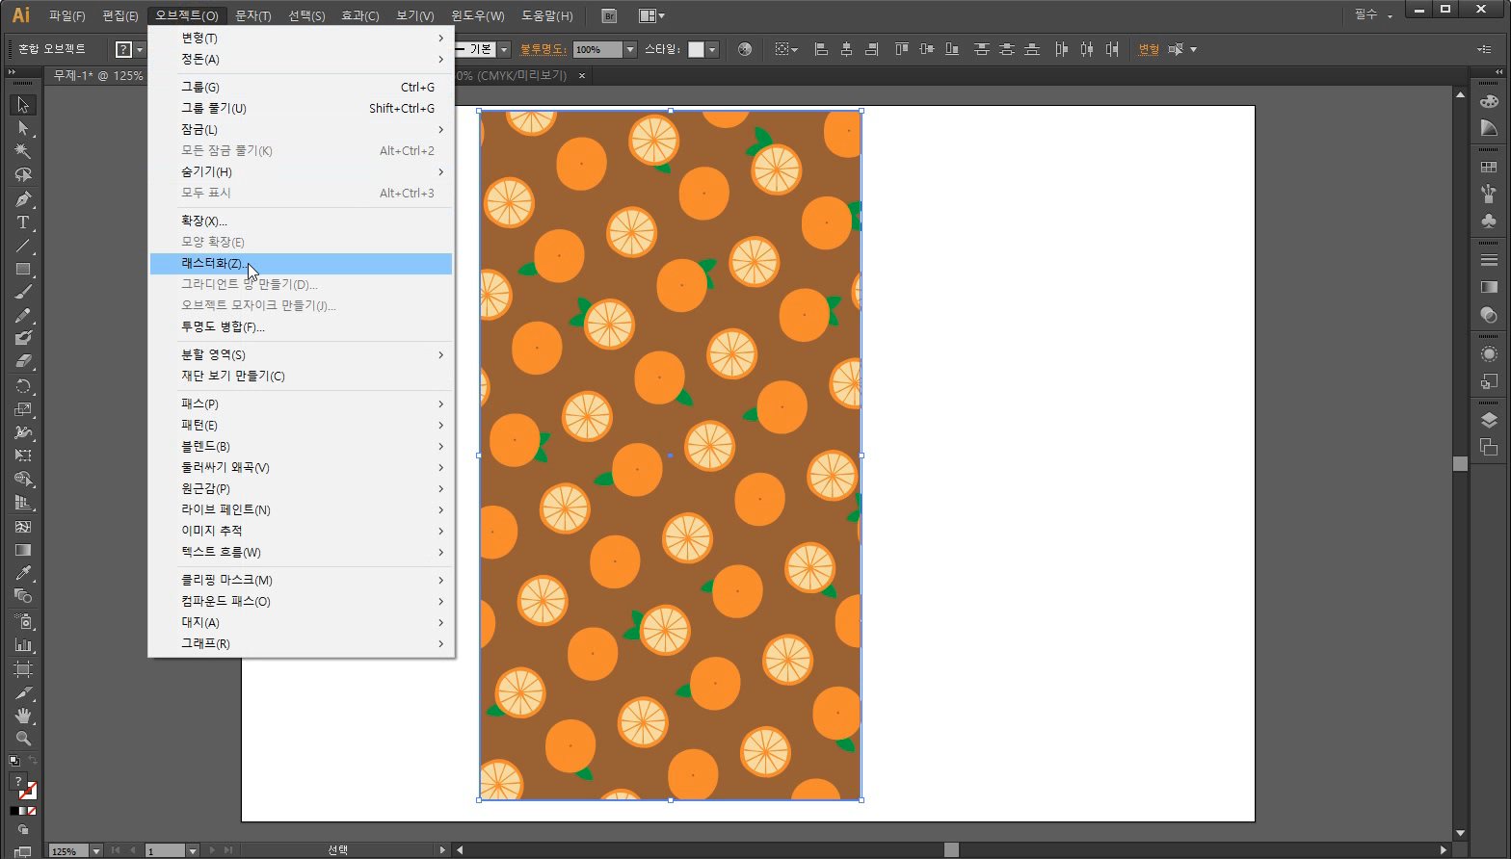This screenshot has height=859, width=1511.
Task: Select the Type tool in toolbox
Action: 23,222
